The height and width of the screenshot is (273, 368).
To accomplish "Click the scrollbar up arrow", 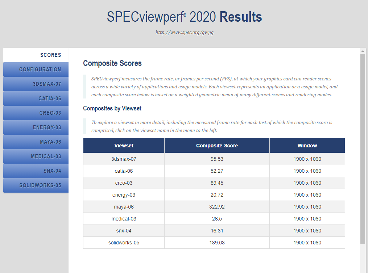I will (363, 51).
